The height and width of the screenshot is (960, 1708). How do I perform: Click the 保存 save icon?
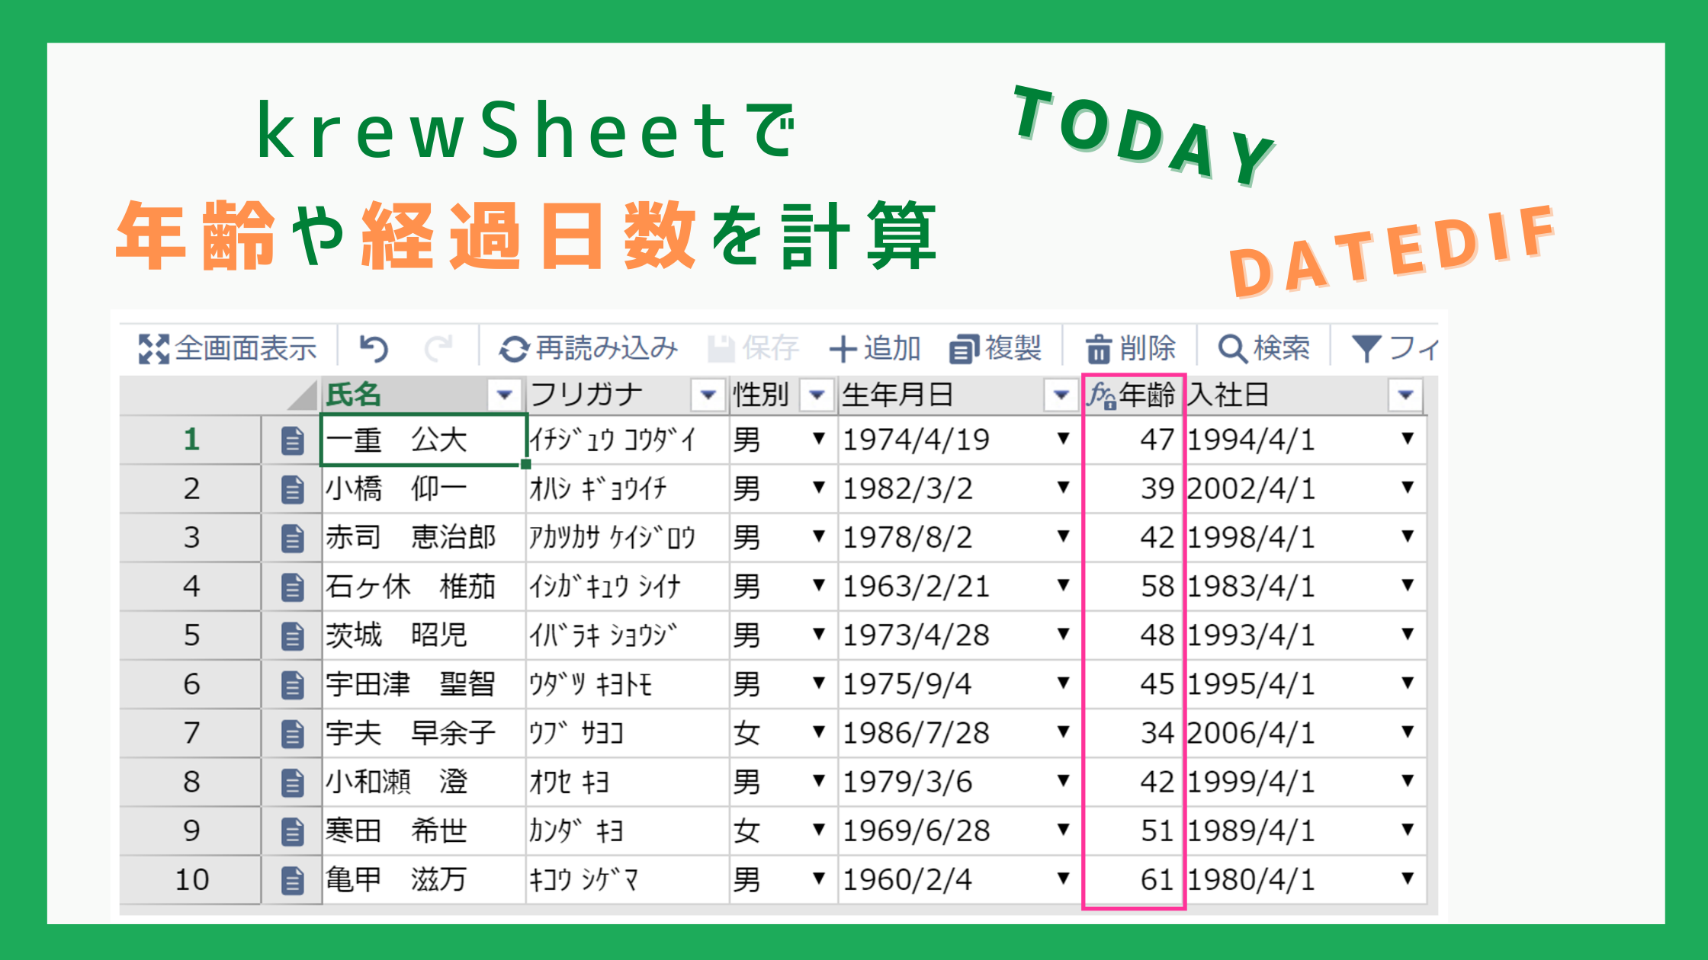click(720, 348)
